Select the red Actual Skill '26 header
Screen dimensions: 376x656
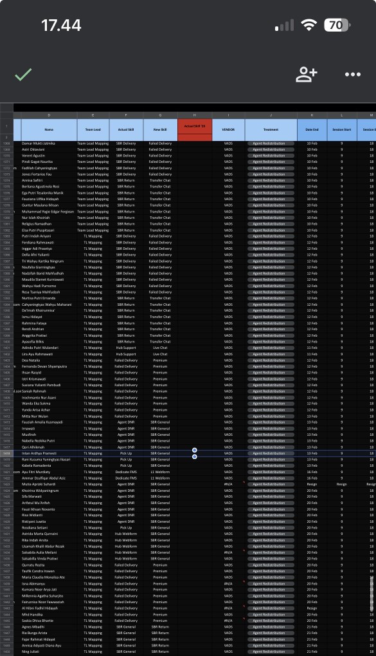pyautogui.click(x=195, y=126)
